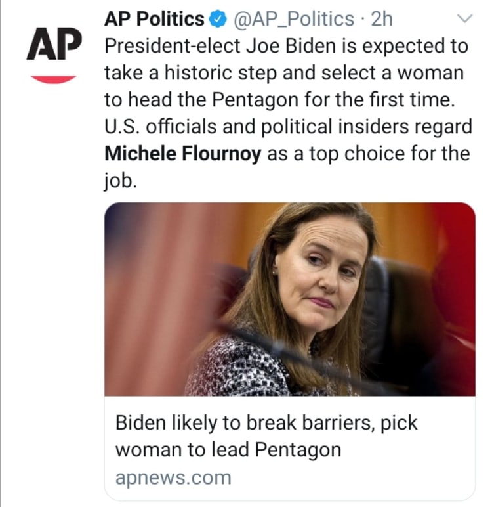The width and height of the screenshot is (492, 507).
Task: Visit the apnews.com source link
Action: pos(173,477)
